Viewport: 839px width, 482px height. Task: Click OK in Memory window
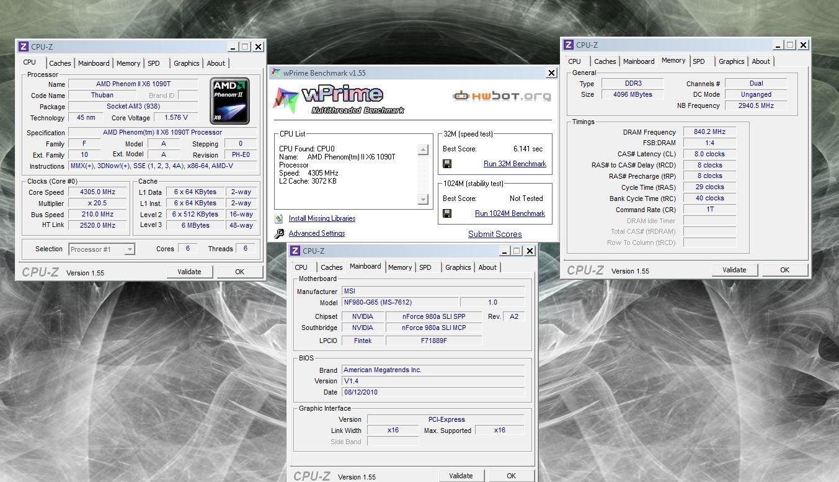784,270
